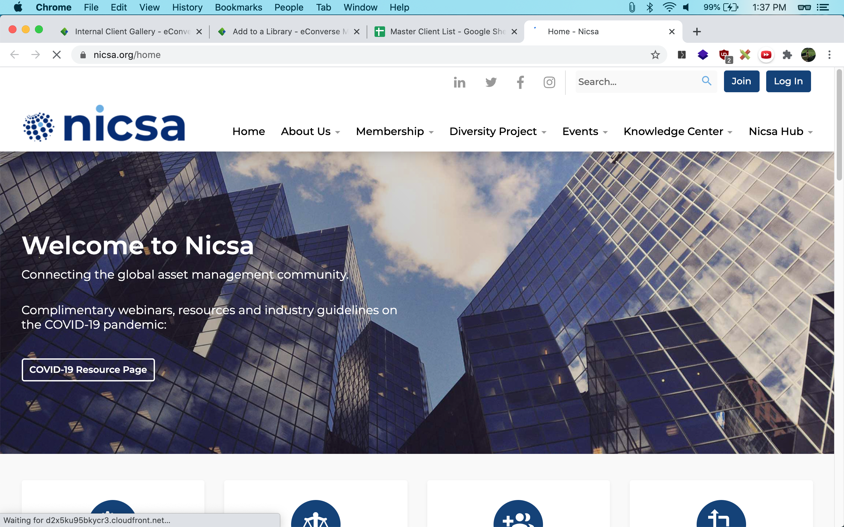Click the Twitter bird icon

tap(491, 82)
